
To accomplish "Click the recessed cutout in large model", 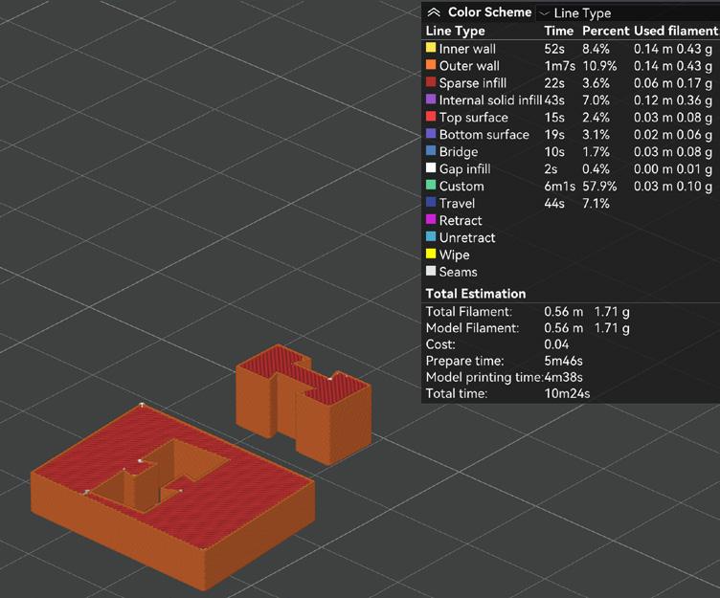I will point(156,475).
